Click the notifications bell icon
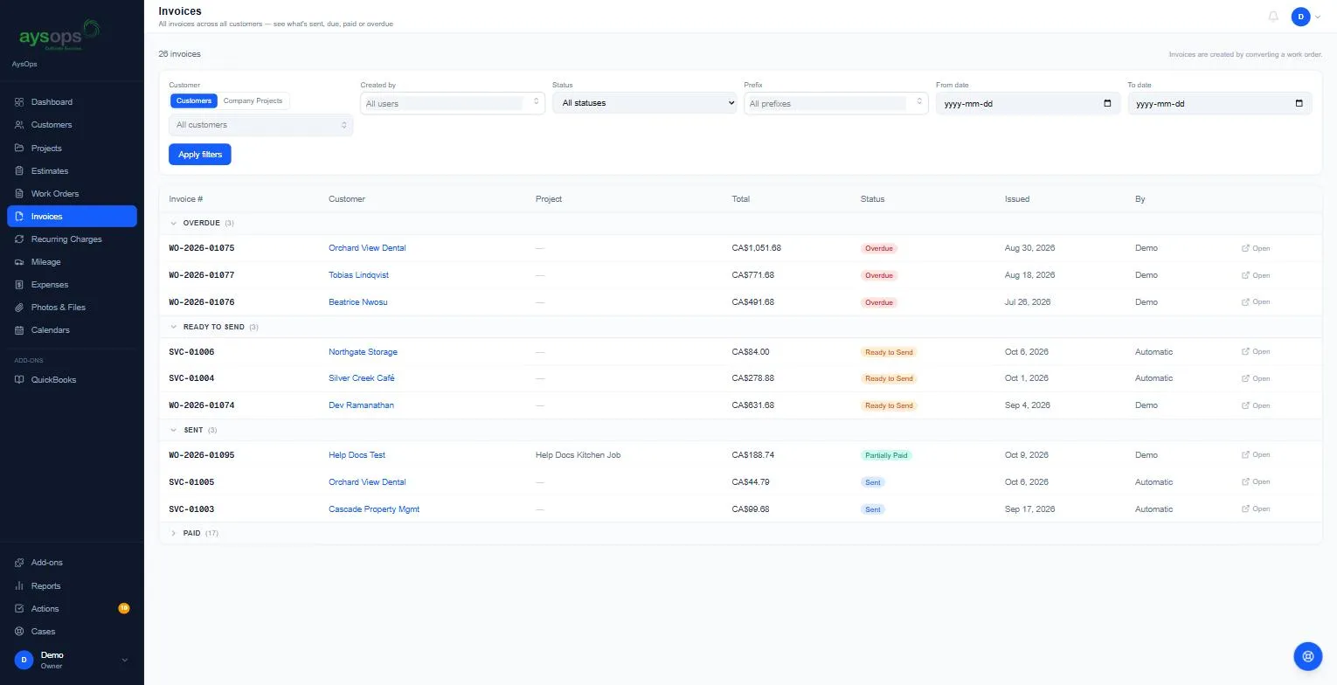This screenshot has height=685, width=1337. coord(1273,17)
